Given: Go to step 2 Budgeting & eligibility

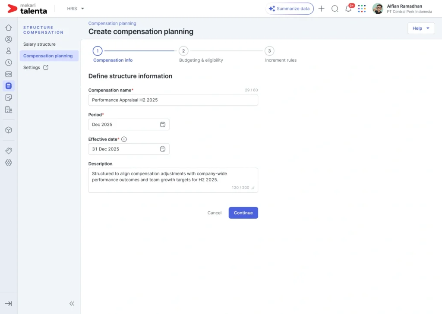Looking at the screenshot, I should click(x=201, y=55).
